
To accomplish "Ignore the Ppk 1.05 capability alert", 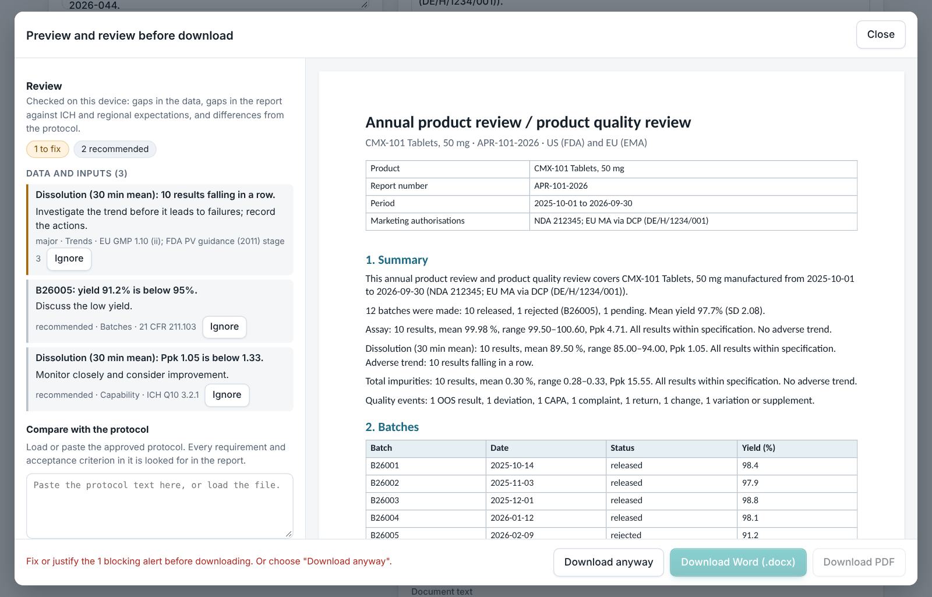I will click(x=227, y=395).
